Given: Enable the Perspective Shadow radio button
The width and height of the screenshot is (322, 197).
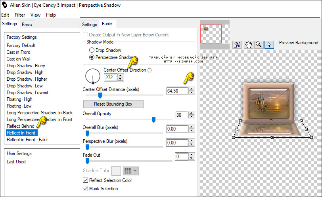Looking at the screenshot, I should pyautogui.click(x=92, y=57).
